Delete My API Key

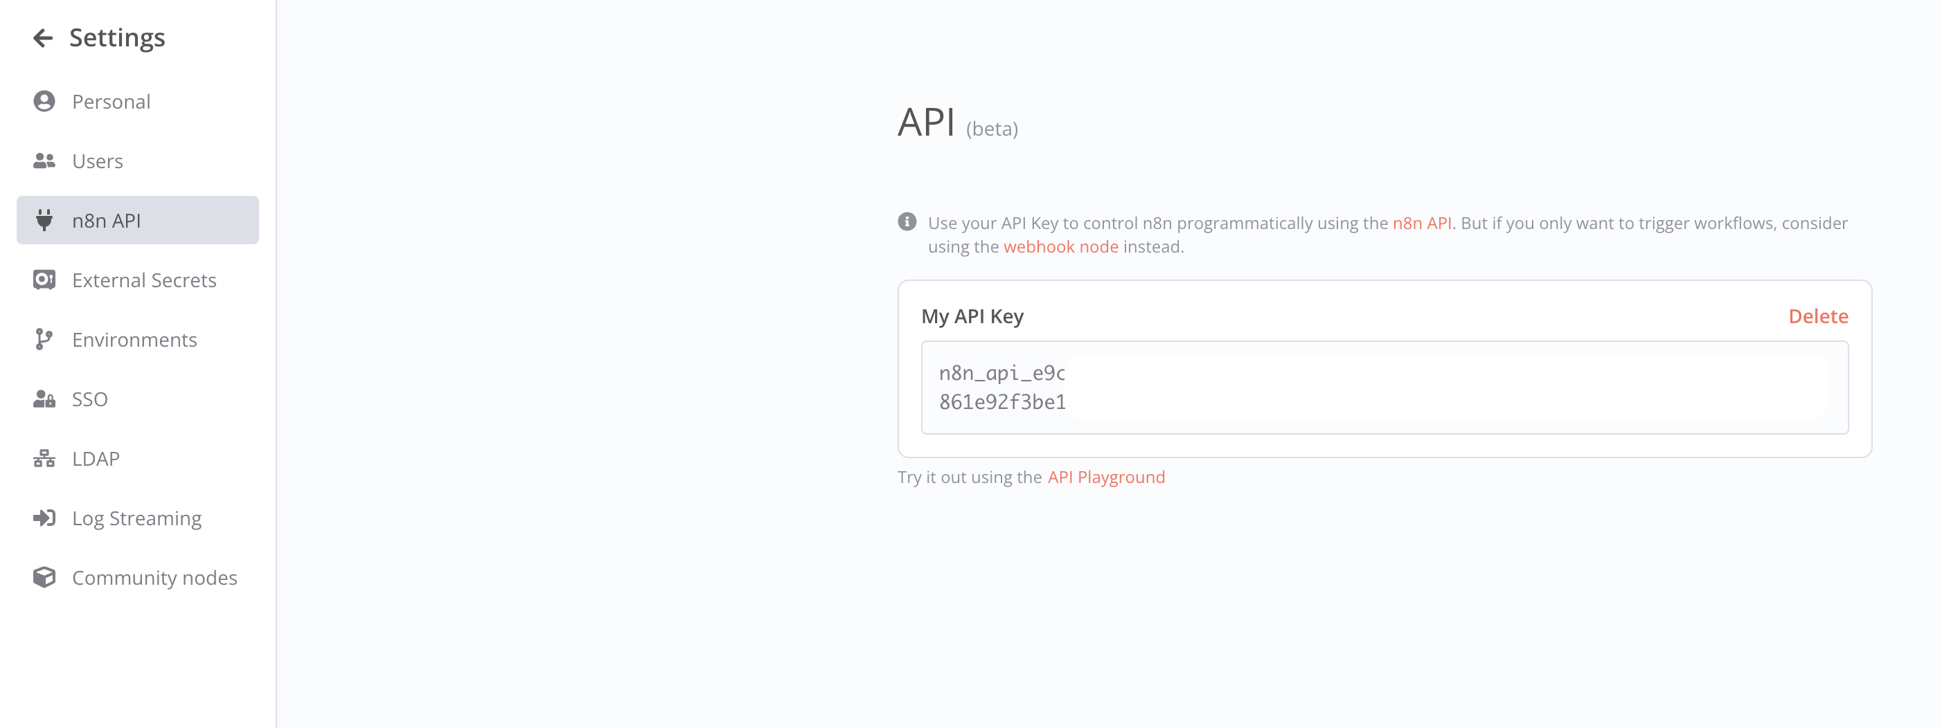[x=1817, y=316]
